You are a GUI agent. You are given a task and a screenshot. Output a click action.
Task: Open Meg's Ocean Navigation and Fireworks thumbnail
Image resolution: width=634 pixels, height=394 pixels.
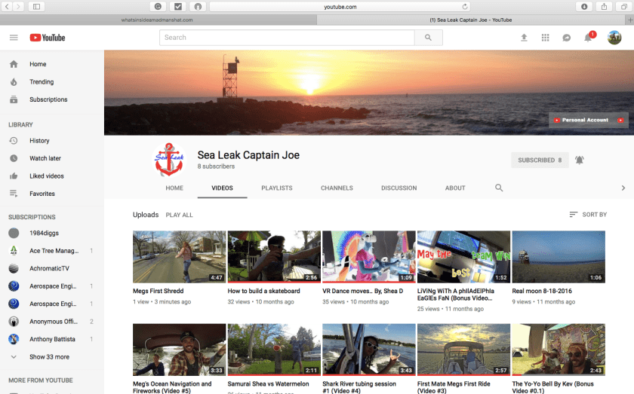point(179,350)
